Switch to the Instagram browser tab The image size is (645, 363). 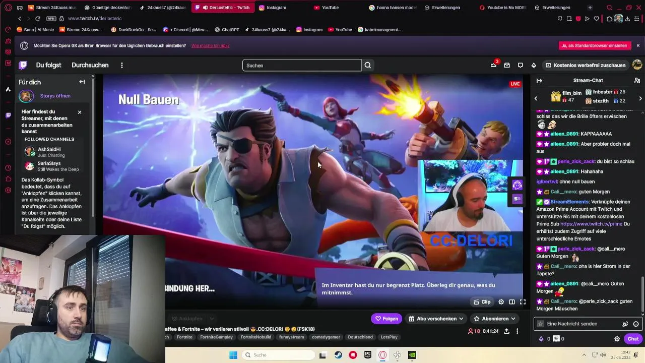[x=276, y=8]
